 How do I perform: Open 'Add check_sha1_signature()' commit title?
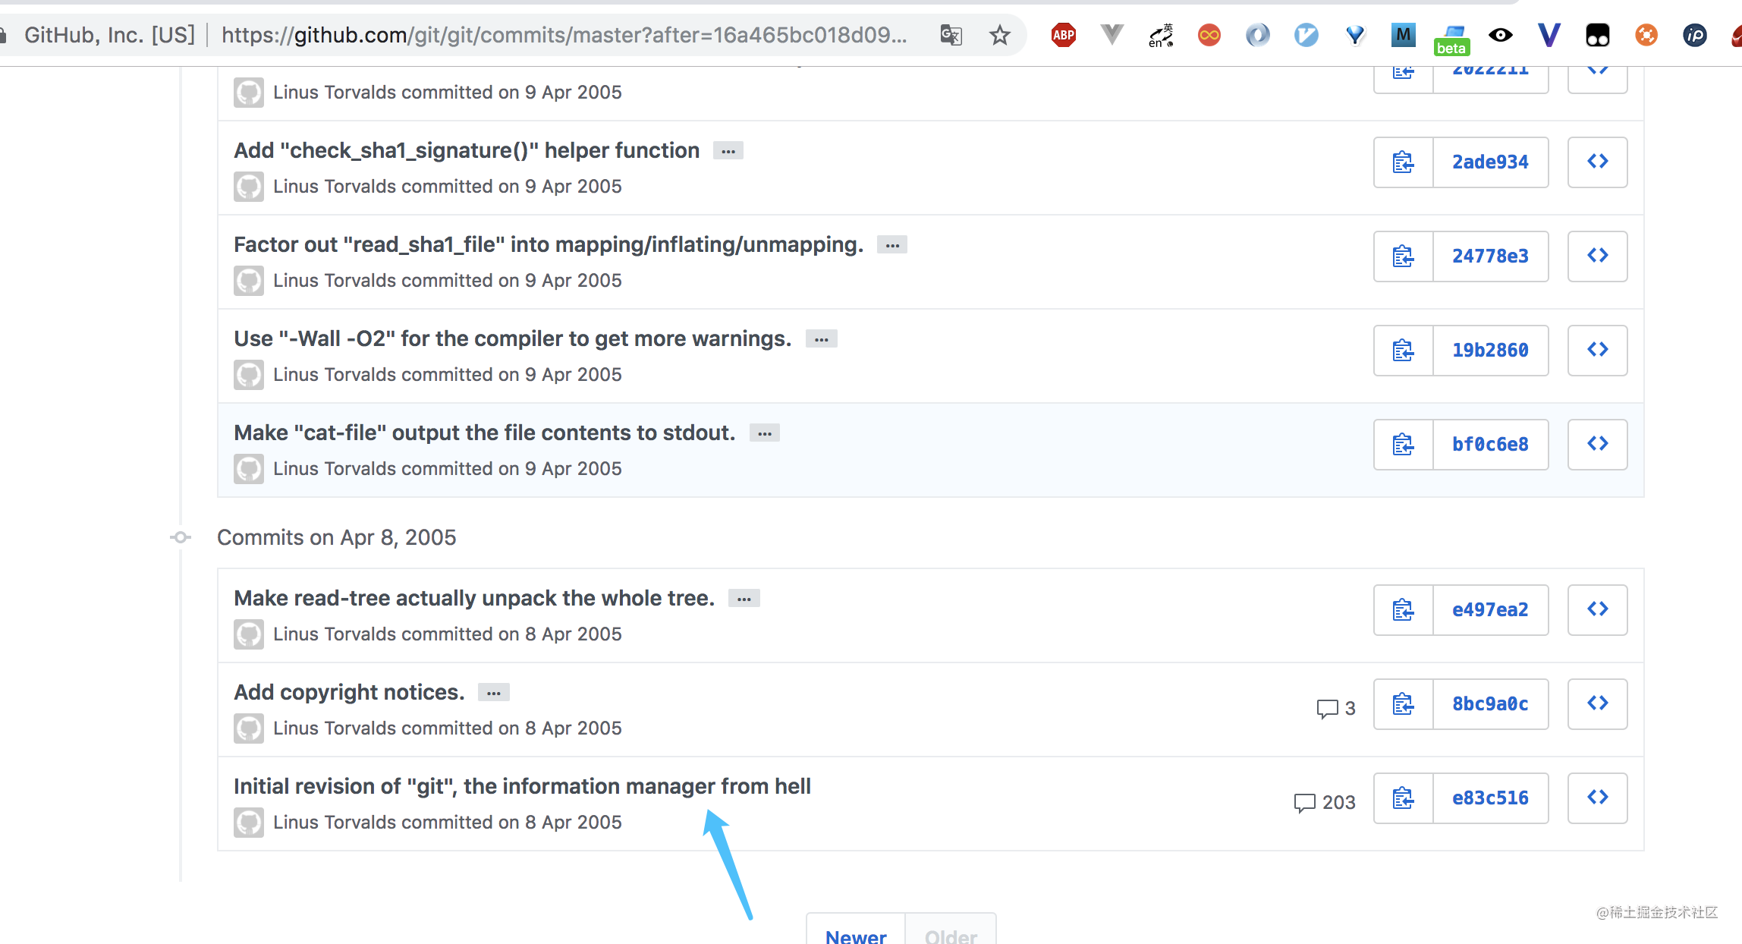[x=467, y=150]
